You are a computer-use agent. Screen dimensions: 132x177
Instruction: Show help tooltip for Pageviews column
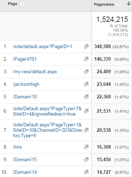tap(119, 4)
